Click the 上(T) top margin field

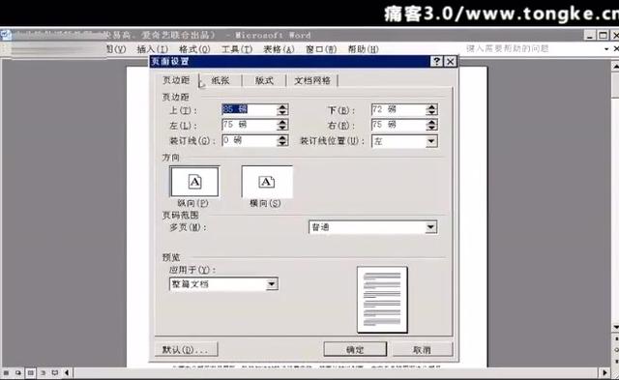click(251, 109)
